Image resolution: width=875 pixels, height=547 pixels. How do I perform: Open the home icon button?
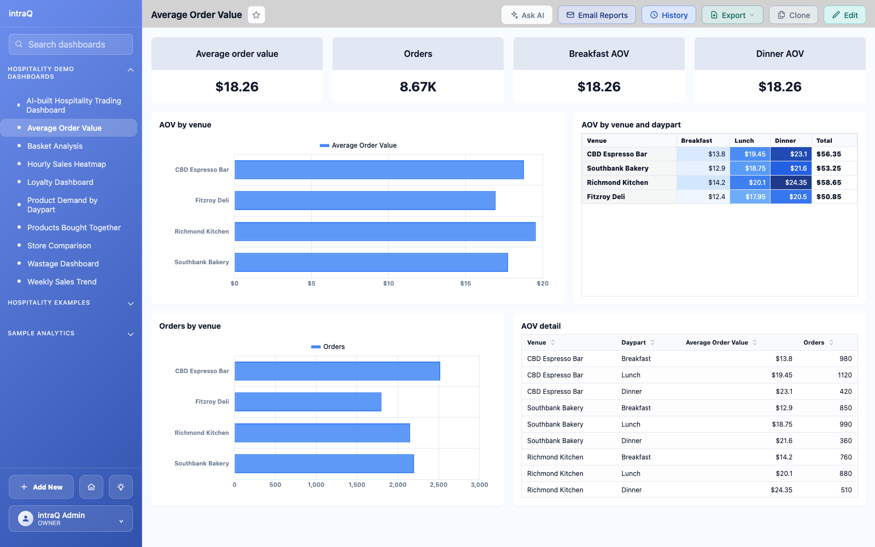point(91,487)
